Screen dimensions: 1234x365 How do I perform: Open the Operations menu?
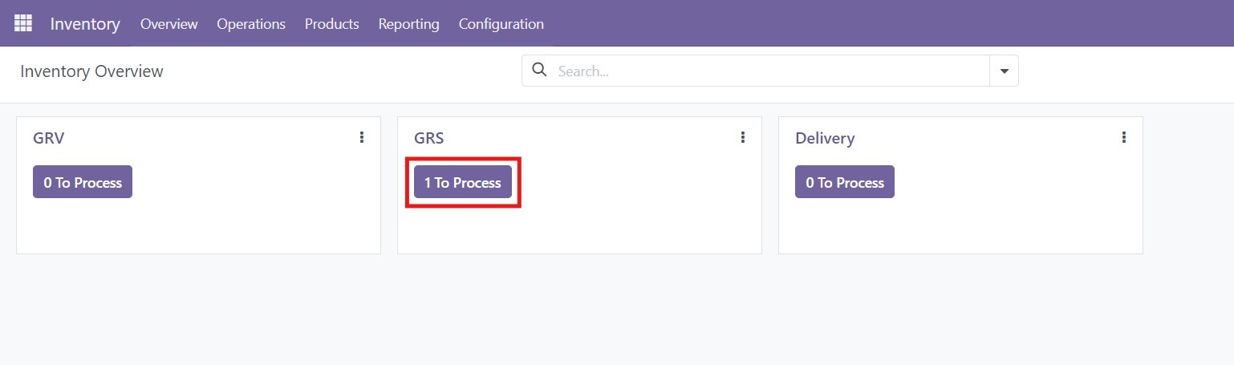pos(251,24)
